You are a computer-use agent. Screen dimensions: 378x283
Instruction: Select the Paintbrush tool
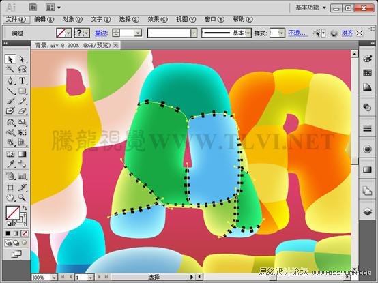point(10,101)
